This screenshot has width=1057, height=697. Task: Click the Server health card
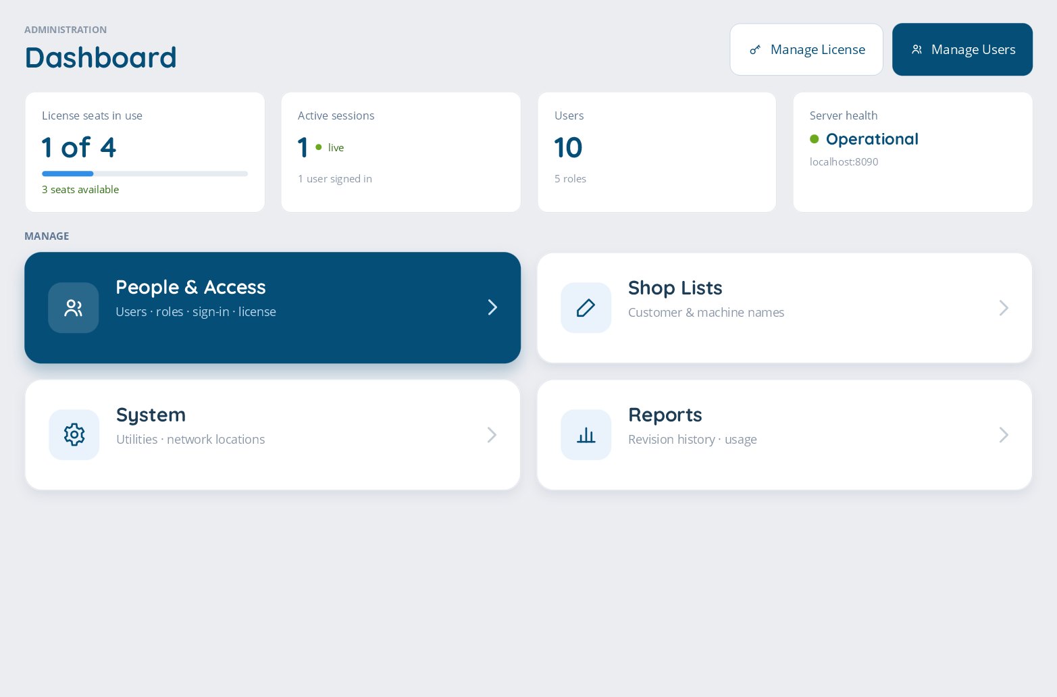[x=913, y=153]
